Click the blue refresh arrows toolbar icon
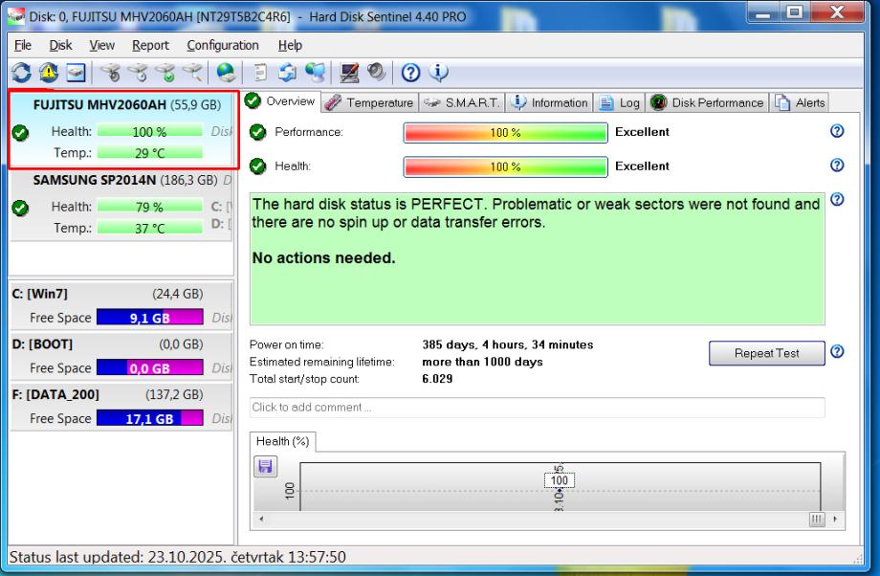The height and width of the screenshot is (576, 880). point(21,73)
